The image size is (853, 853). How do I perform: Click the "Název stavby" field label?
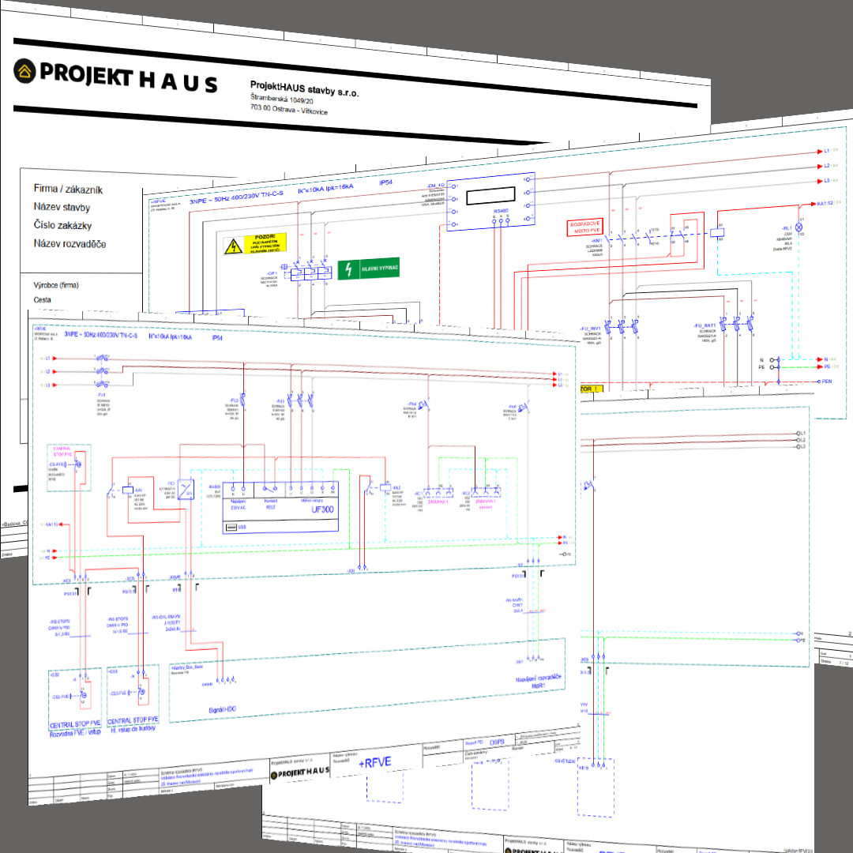point(62,207)
